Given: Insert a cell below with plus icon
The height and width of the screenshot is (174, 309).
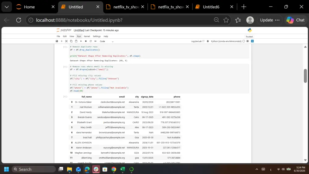Looking at the screenshot, I should (x=61, y=41).
